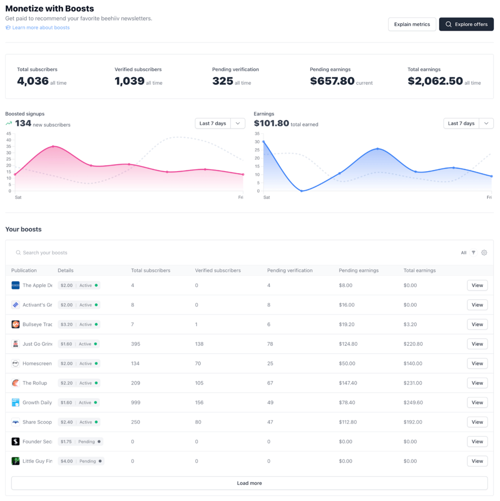
Task: Click $1.75 Pending badge for Founder Sec
Action: point(80,442)
